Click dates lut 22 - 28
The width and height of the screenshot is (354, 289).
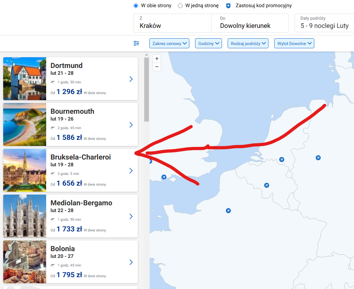62,210
